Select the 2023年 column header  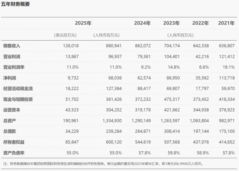click(171, 23)
